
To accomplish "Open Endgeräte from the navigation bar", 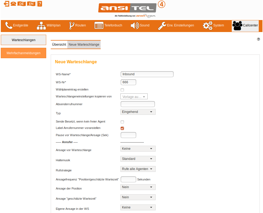I will click(x=17, y=26).
